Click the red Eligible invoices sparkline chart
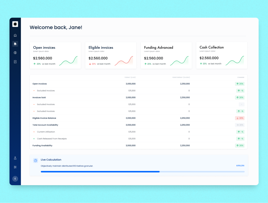The width and height of the screenshot is (268, 203). (124, 61)
